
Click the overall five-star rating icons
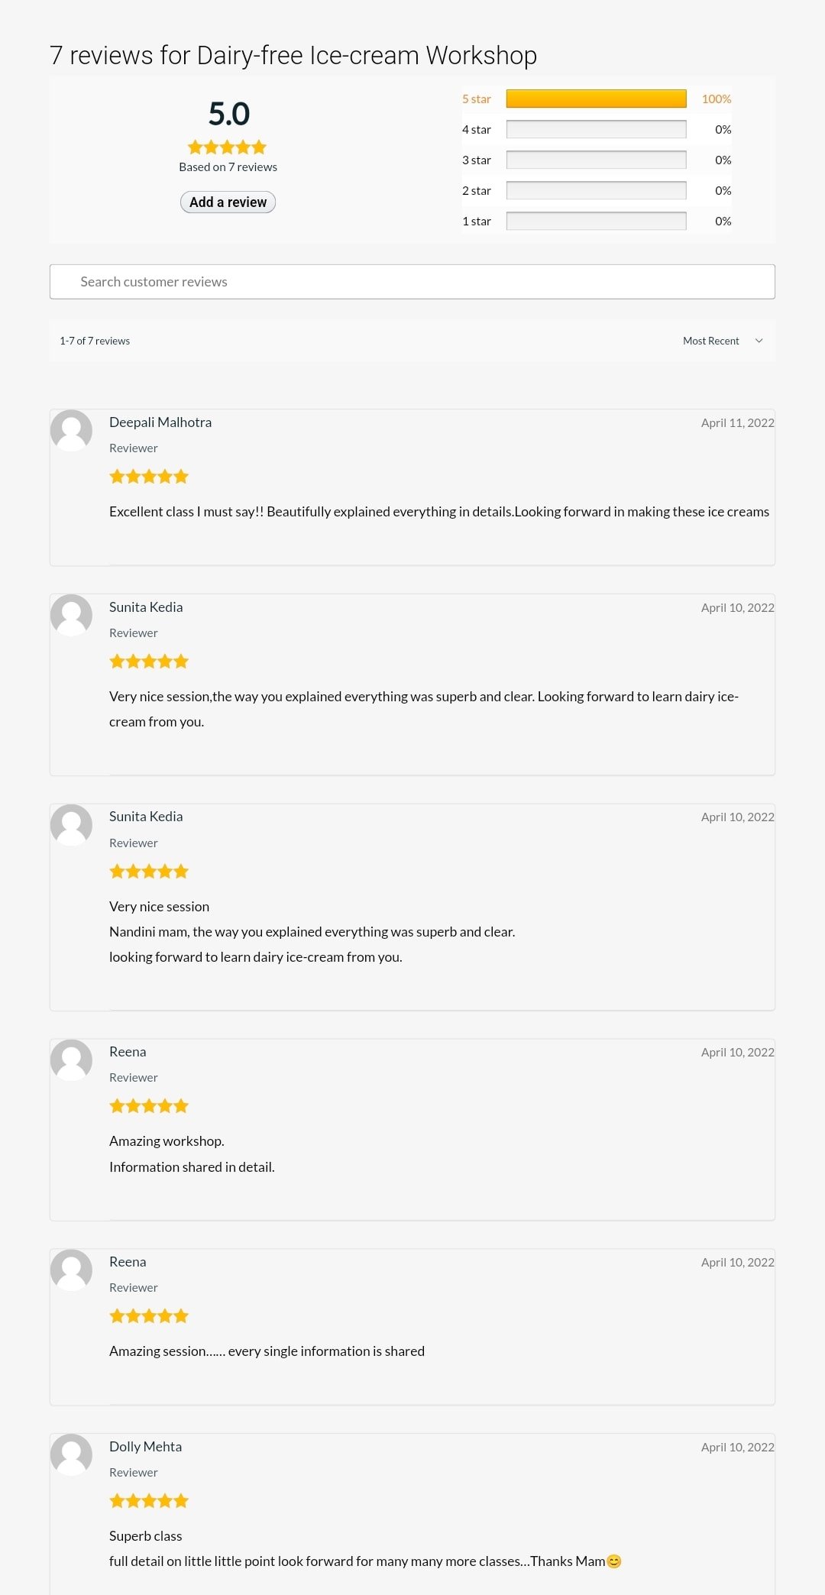(x=228, y=147)
